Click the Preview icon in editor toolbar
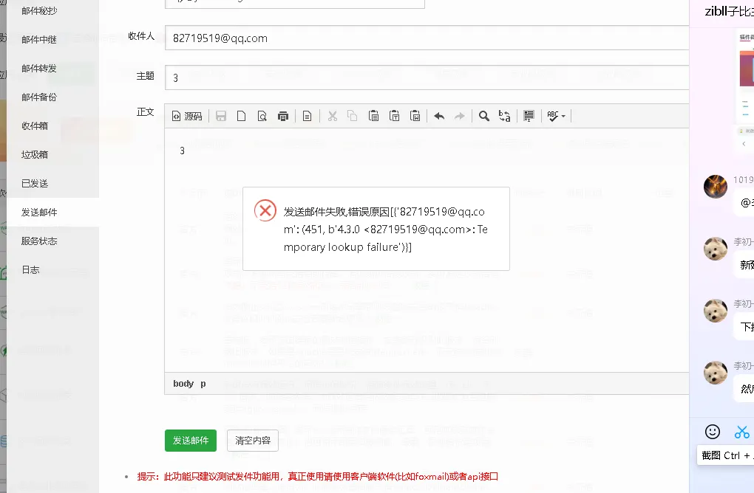Screen dimensions: 754x493 pos(262,116)
